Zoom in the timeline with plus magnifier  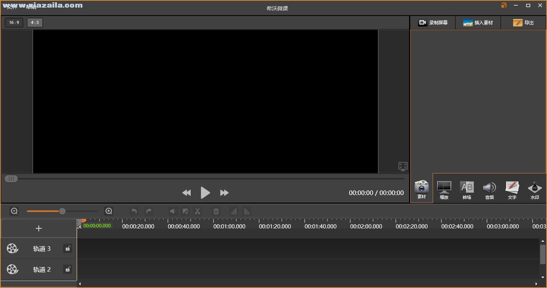pos(109,211)
